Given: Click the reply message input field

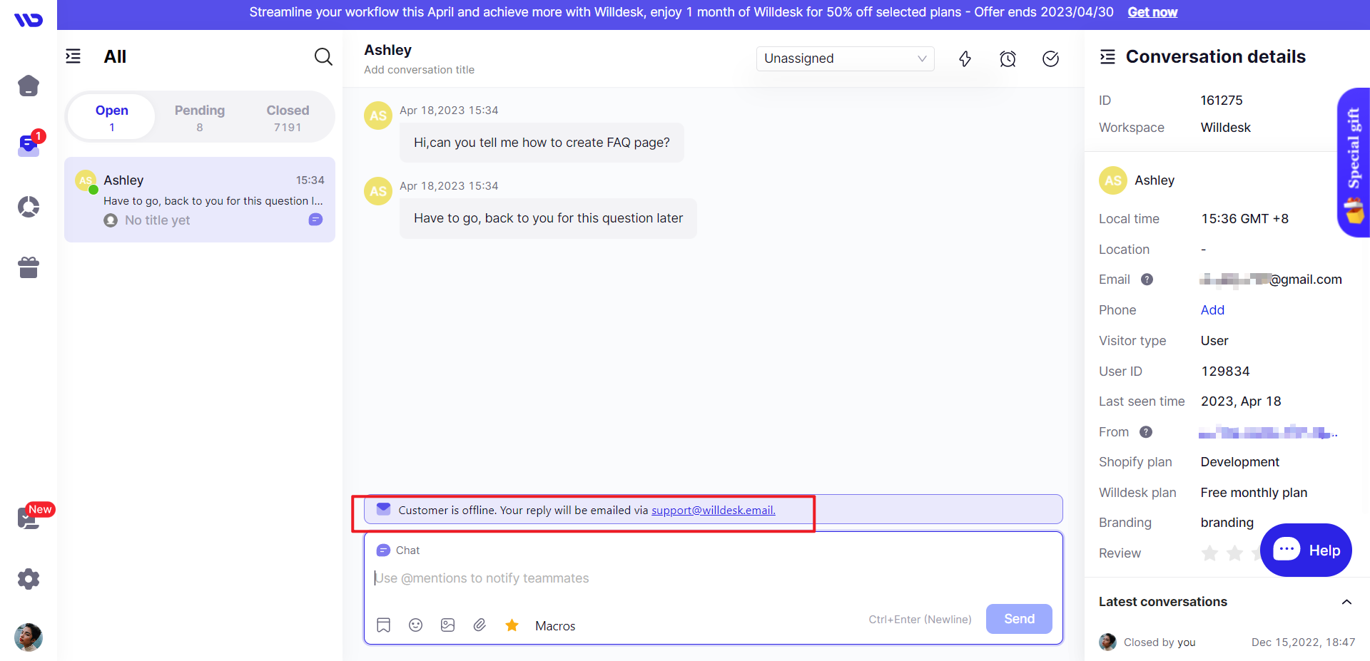Looking at the screenshot, I should click(714, 578).
